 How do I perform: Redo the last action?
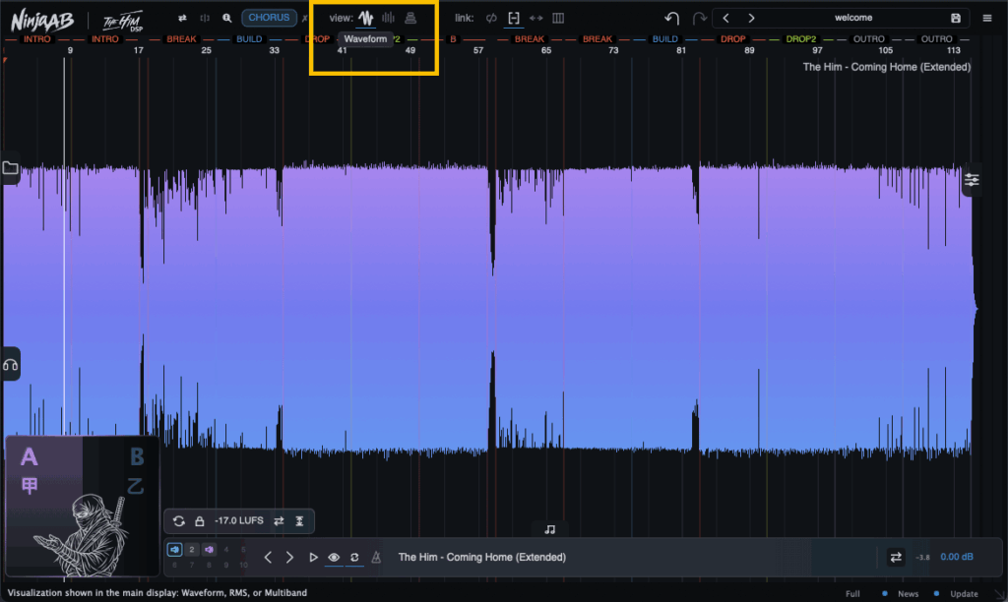700,18
